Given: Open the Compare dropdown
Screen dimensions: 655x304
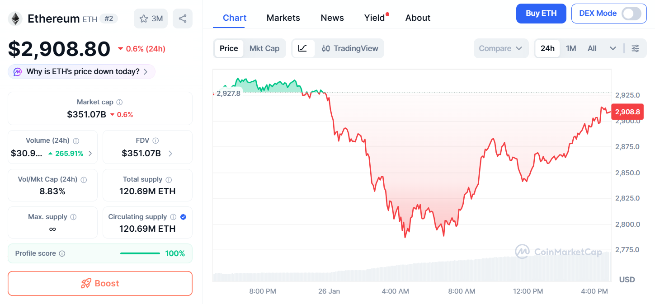Looking at the screenshot, I should tap(501, 48).
